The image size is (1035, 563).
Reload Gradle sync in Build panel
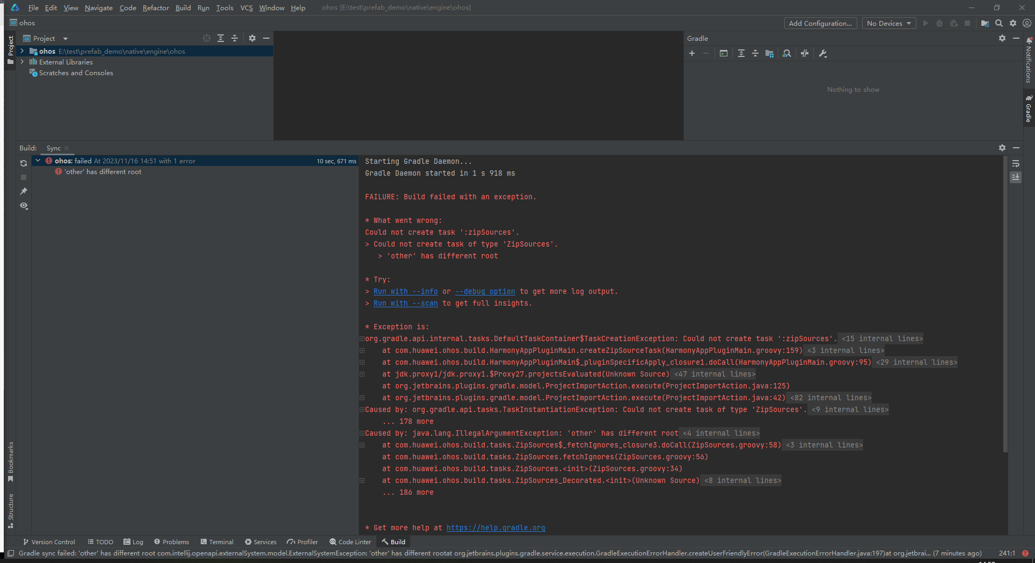click(x=24, y=163)
